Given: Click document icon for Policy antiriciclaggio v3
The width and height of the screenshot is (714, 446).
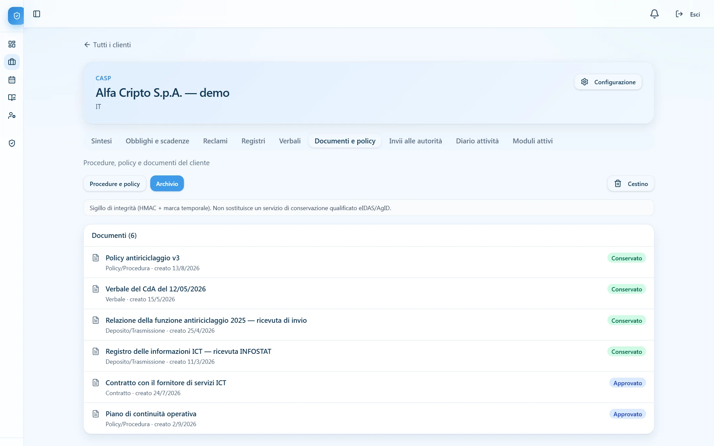Looking at the screenshot, I should (x=96, y=258).
